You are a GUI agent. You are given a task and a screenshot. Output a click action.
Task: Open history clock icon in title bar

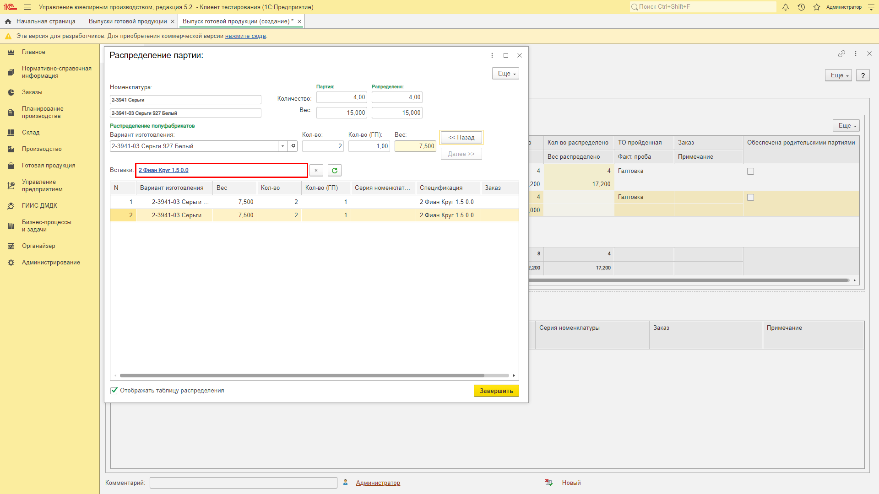[x=801, y=7]
